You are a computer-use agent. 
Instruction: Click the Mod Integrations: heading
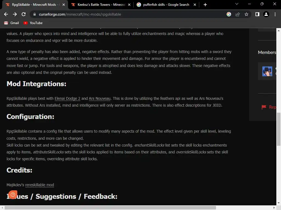[36, 84]
